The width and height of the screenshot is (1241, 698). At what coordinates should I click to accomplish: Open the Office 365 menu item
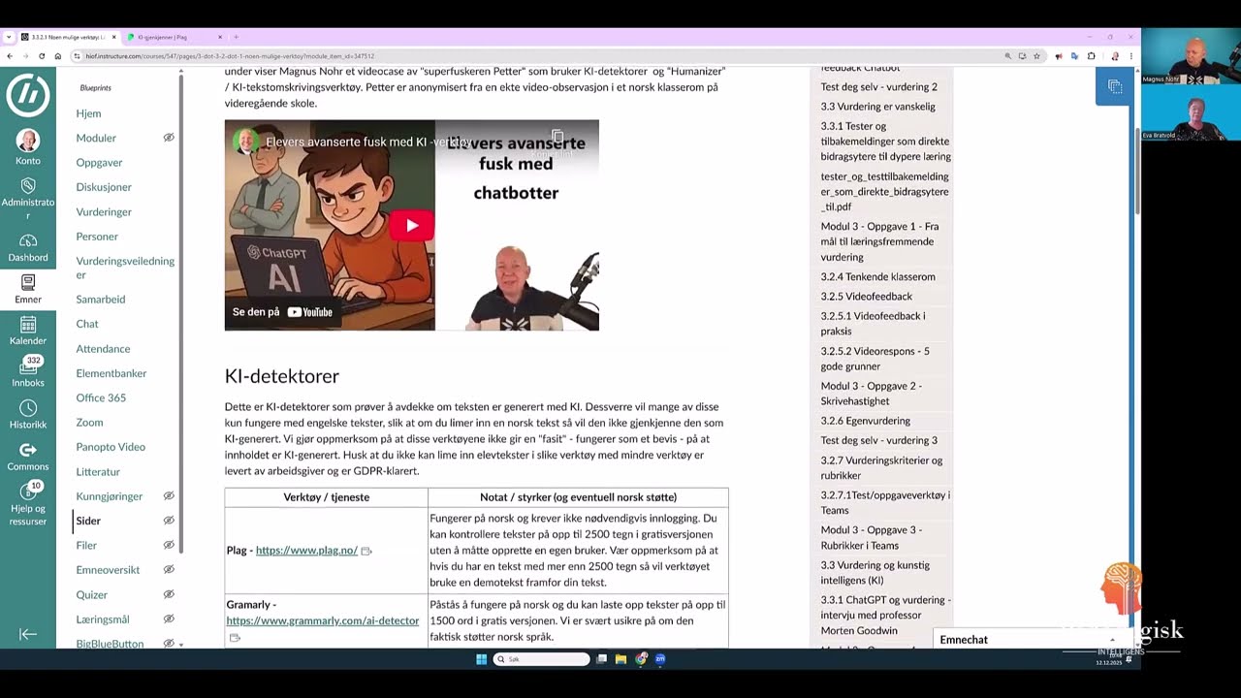(x=101, y=398)
